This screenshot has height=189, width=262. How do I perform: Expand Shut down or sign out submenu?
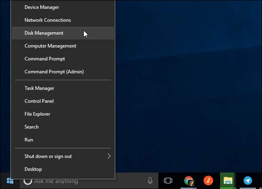click(63, 156)
